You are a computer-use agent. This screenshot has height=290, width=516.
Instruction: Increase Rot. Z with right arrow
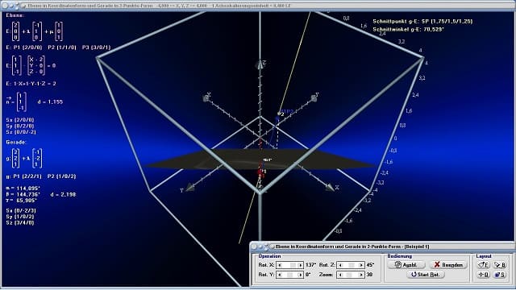[x=361, y=265]
